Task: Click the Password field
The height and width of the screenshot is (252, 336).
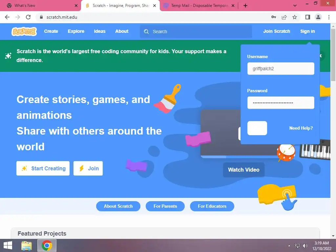Action: tap(281, 103)
